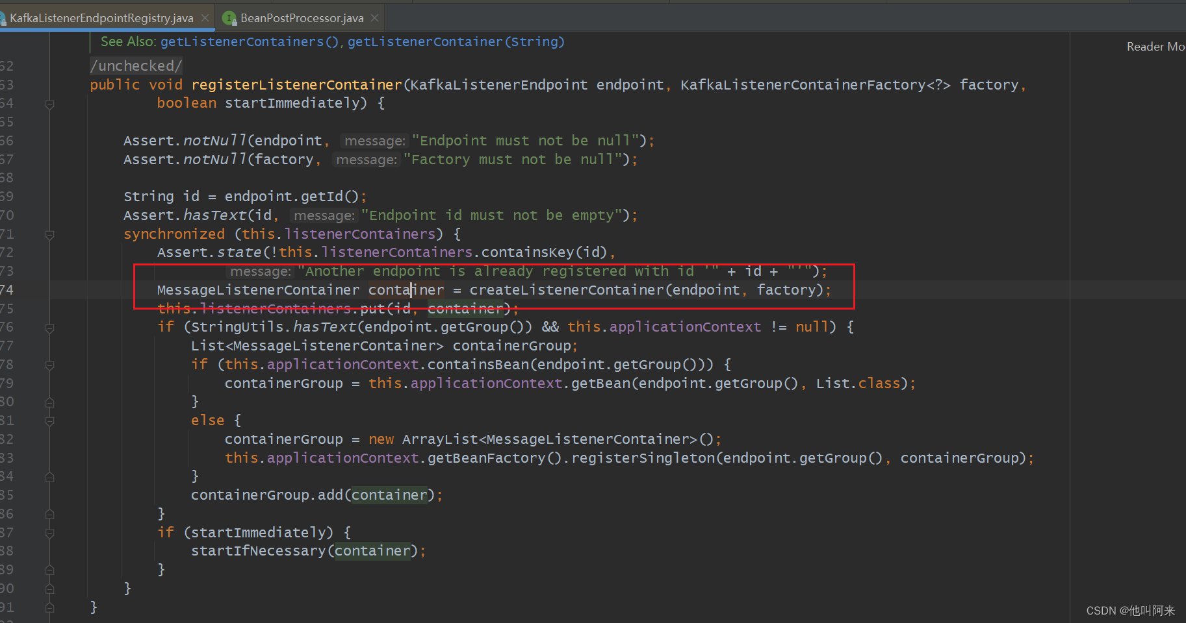The image size is (1186, 623).
Task: Collapse method body at 'boolean startImmediately) {' line
Action: coord(50,104)
